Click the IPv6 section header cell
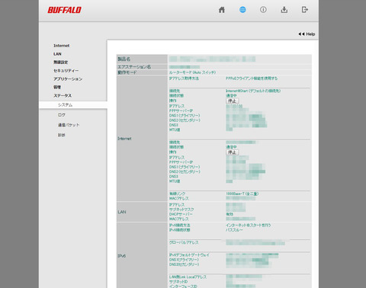 point(142,256)
